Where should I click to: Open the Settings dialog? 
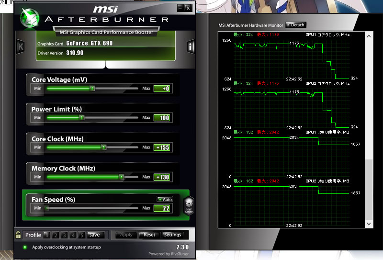[172, 235]
